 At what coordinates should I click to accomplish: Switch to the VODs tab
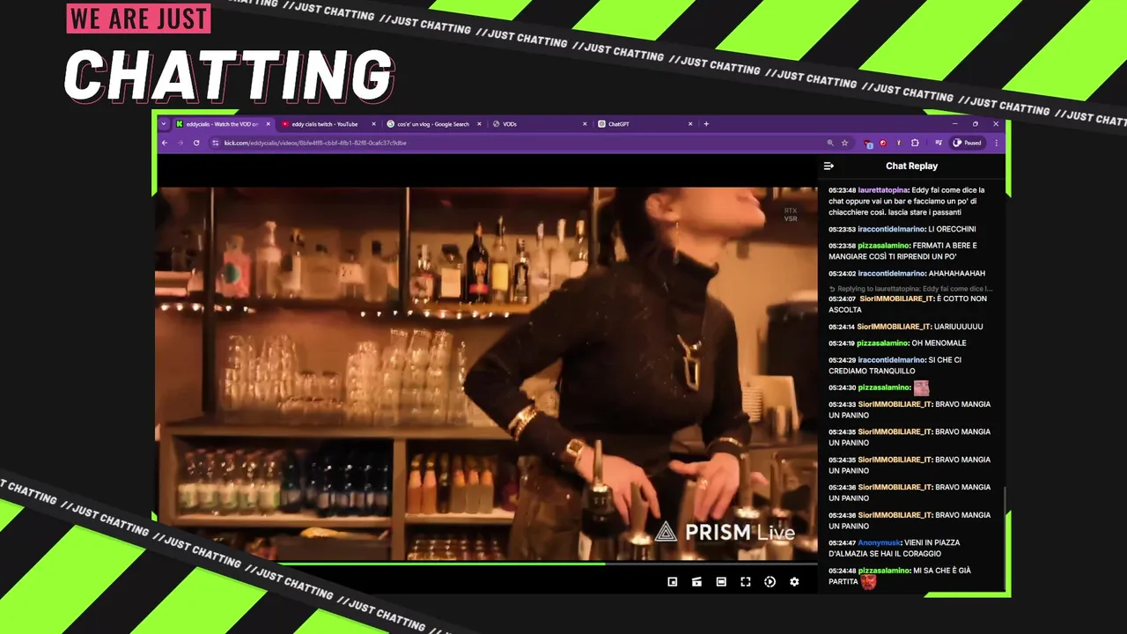point(539,124)
